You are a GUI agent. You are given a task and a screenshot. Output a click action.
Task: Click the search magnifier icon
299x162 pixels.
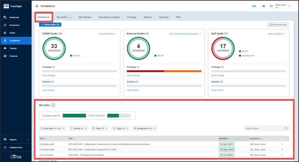pyautogui.click(x=286, y=128)
